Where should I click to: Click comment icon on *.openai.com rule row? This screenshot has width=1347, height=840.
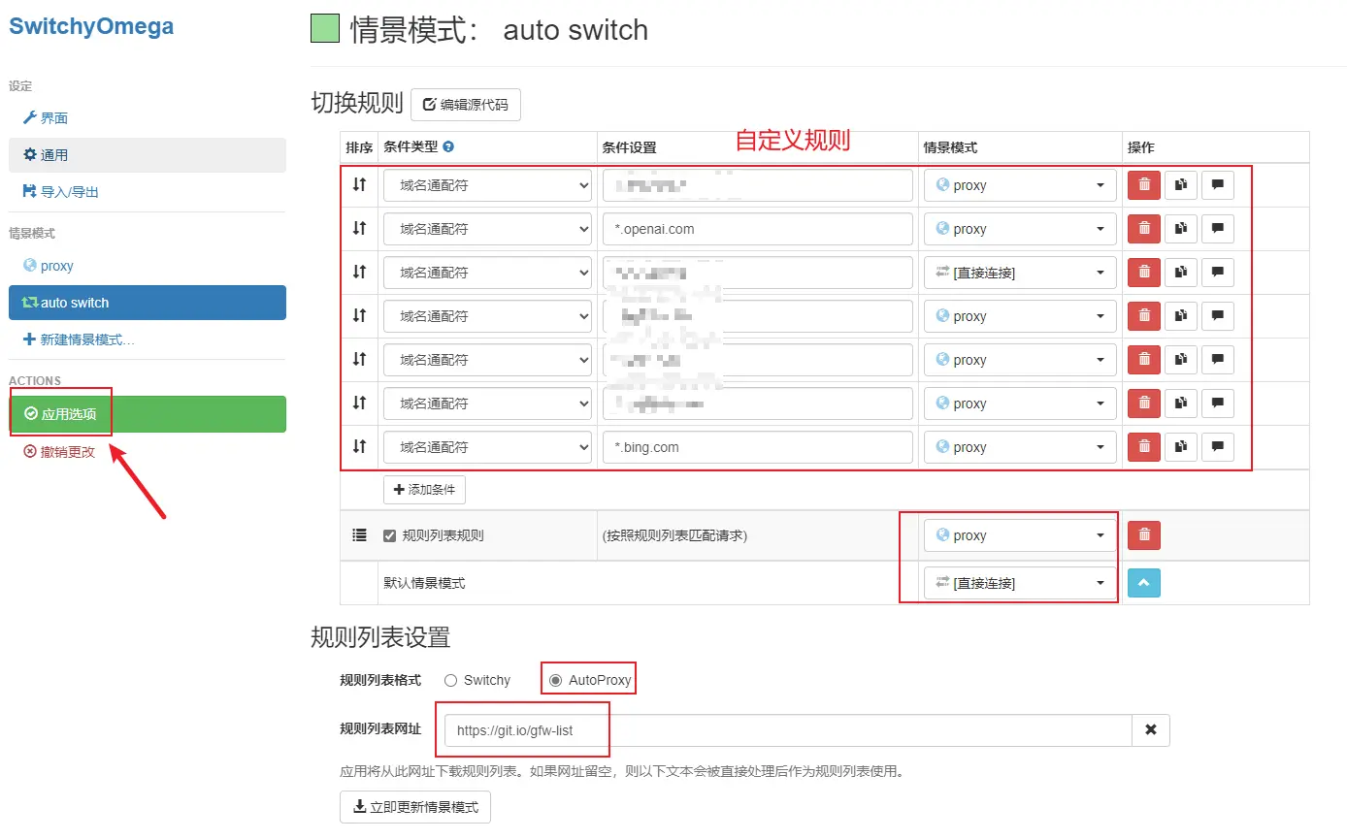(x=1217, y=229)
